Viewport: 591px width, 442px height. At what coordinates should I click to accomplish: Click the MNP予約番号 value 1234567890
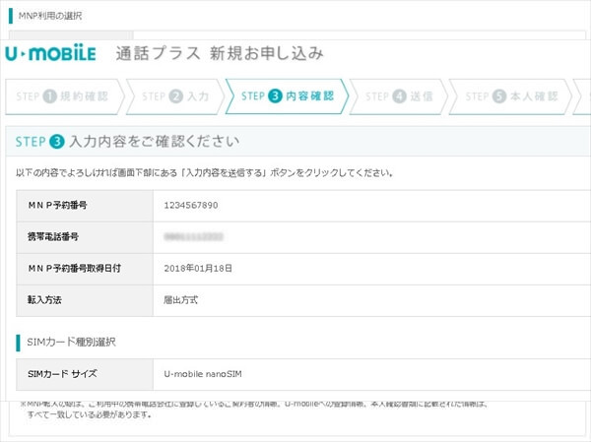(191, 206)
